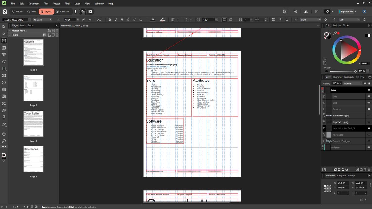Select the Frame Text tool
This screenshot has width=372, height=209.
pos(4,41)
